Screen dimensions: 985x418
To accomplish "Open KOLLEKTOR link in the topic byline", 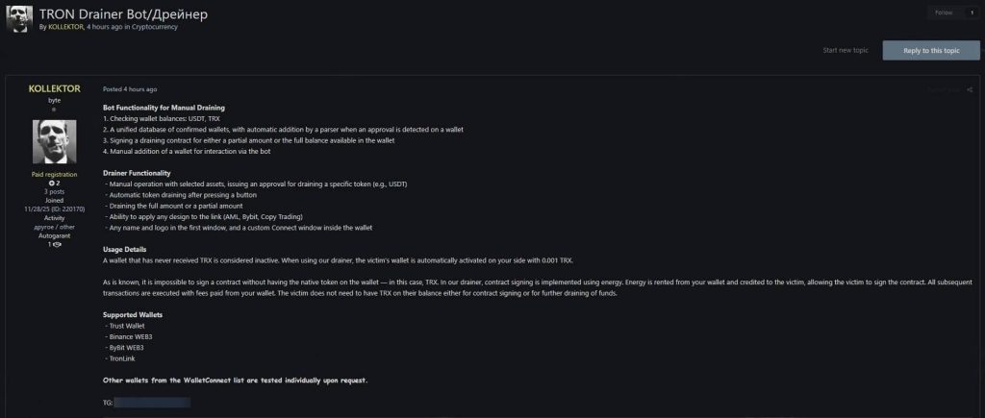I will click(x=65, y=27).
